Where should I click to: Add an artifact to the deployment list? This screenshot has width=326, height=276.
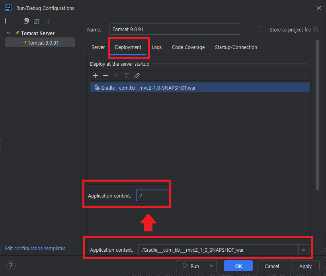[x=95, y=76]
